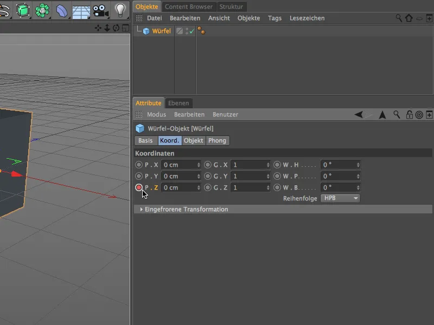
Task: Toggle Würfel editor/render visibility dots
Action: 187,31
